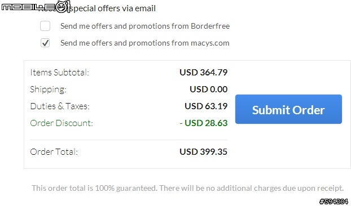Click the green Order Discount label

(x=62, y=123)
